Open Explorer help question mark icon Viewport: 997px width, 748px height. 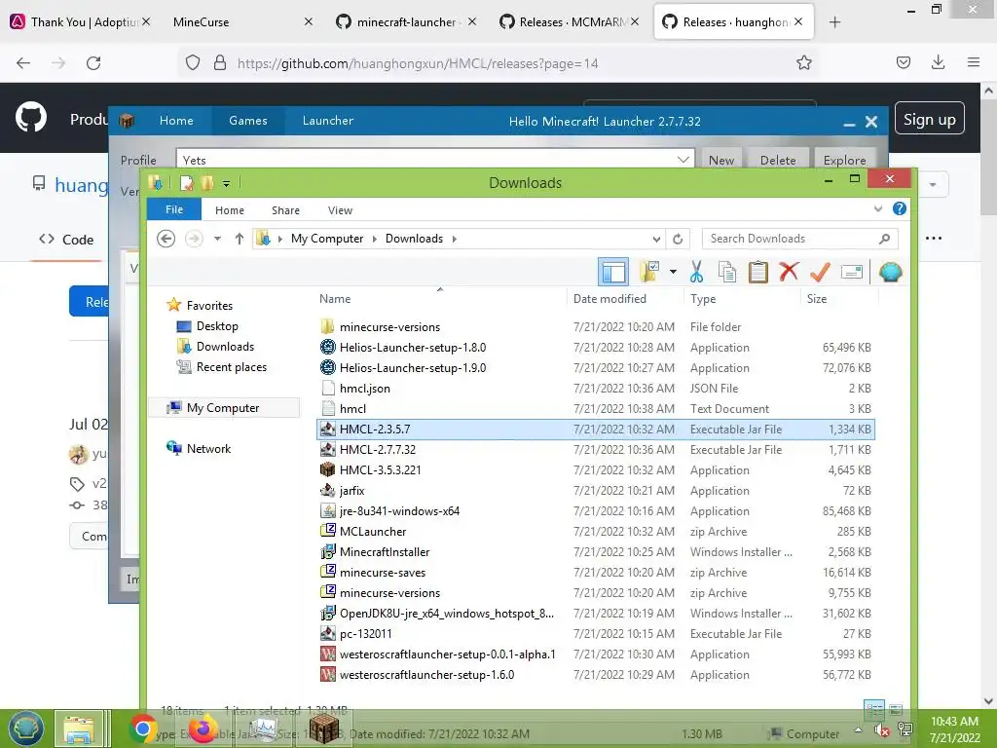click(899, 208)
